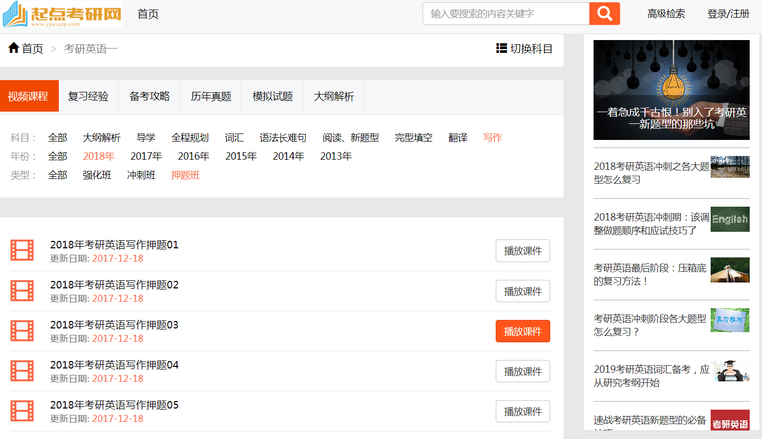Click the home icon in breadcrumb
Viewport: 762px width, 439px height.
(14, 48)
